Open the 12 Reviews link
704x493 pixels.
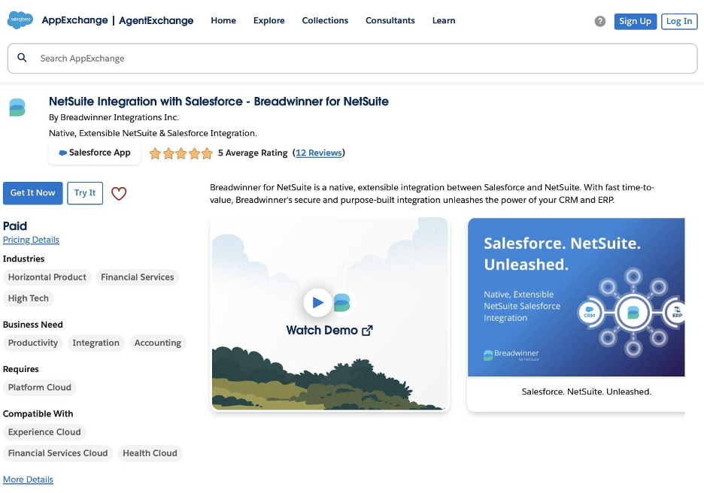[318, 153]
